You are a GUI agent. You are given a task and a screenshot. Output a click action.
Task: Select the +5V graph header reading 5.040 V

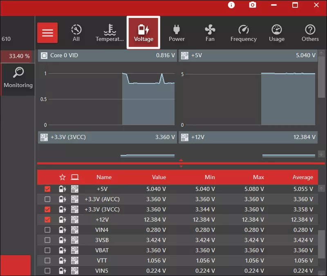(x=248, y=56)
